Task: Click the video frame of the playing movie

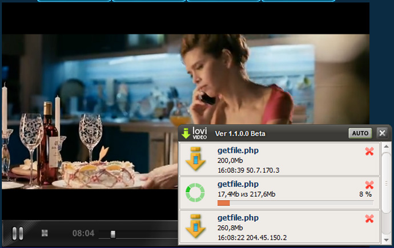Action: [x=186, y=111]
